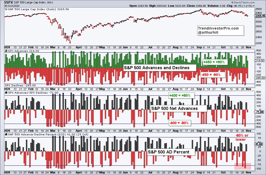Click the 214.00 advances value tag
Screen dimensions: 266x175
tap(260, 60)
